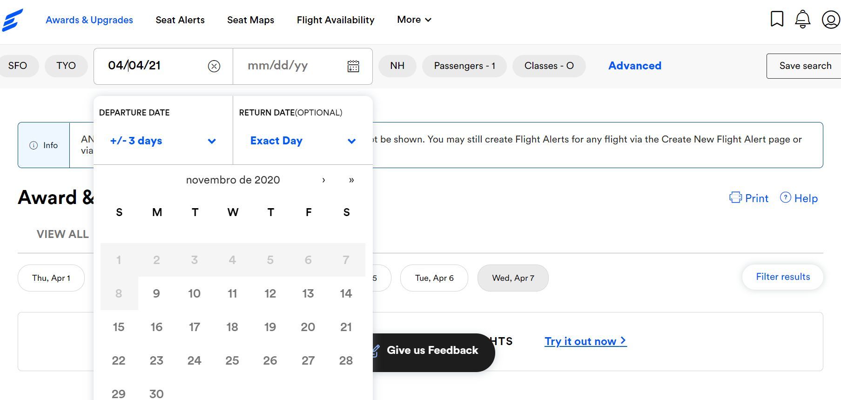Screen dimensions: 841x400
Task: Click the Try it out now link
Action: tap(585, 341)
